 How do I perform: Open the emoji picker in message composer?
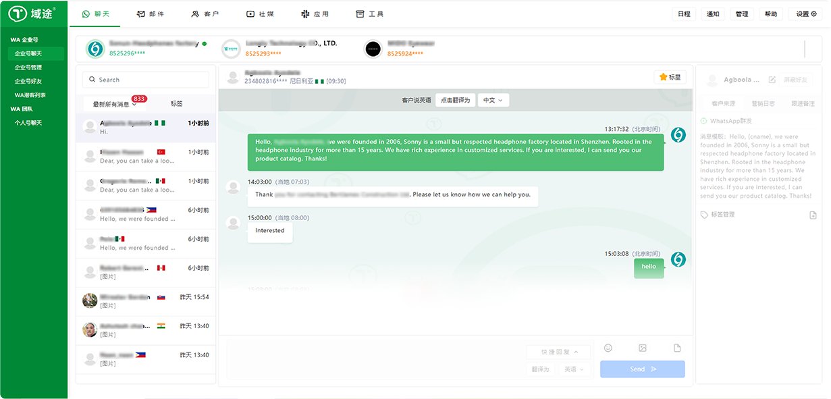pos(608,348)
